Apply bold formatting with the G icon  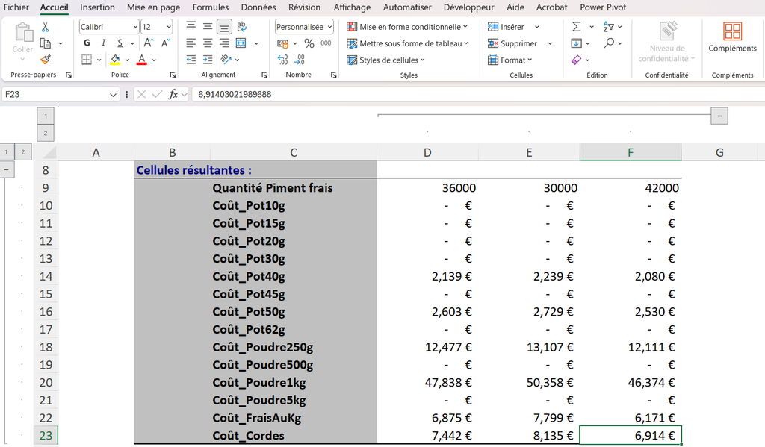(x=87, y=43)
